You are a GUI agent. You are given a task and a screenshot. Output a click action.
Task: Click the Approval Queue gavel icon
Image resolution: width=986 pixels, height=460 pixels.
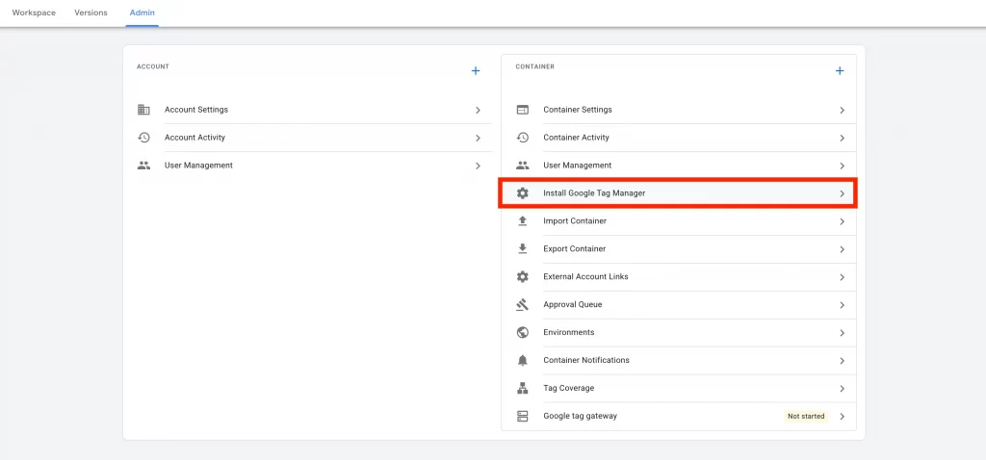point(523,305)
